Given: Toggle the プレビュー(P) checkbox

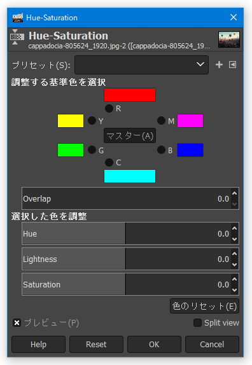Looking at the screenshot, I should tap(17, 323).
